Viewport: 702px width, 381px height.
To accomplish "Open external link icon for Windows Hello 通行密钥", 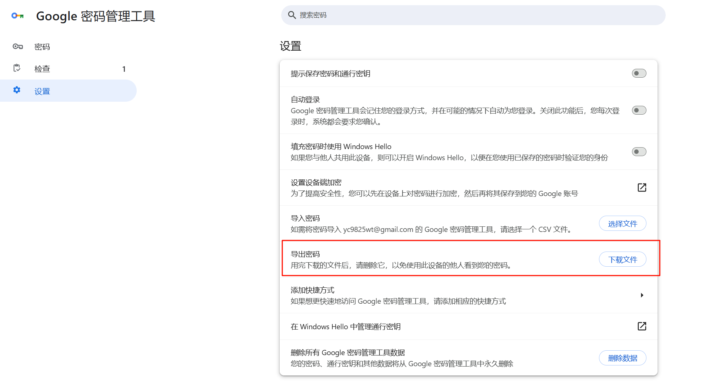I will pos(642,326).
